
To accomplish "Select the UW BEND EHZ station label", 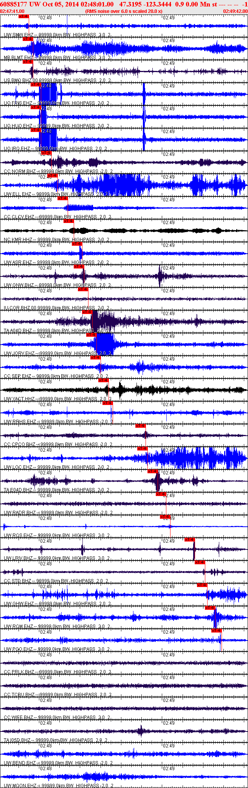I will point(58,763).
